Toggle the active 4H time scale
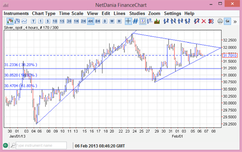Screen dimensions: 242x152 (91, 21)
